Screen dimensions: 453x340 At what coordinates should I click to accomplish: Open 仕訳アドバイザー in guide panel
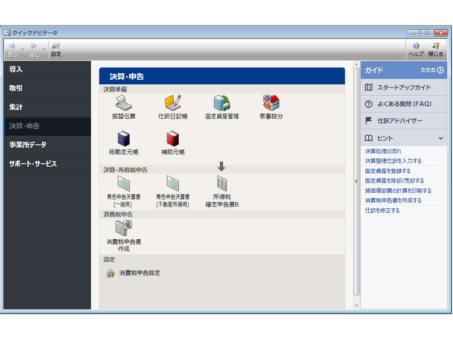pos(404,121)
